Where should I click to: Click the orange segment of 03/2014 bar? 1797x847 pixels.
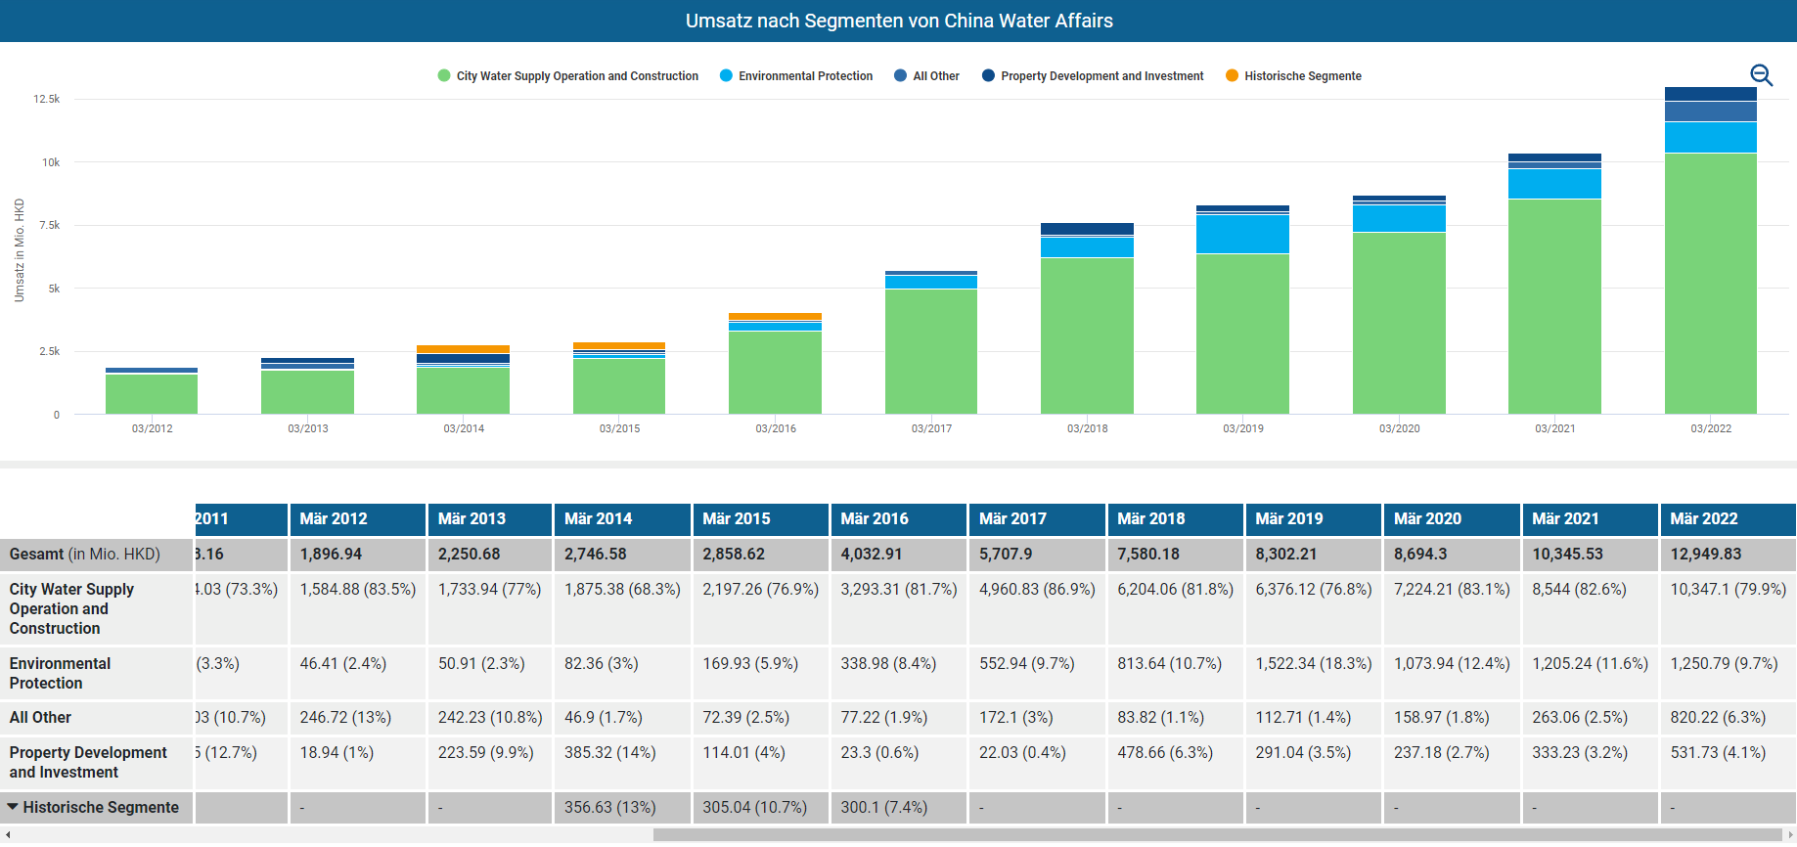(x=463, y=349)
